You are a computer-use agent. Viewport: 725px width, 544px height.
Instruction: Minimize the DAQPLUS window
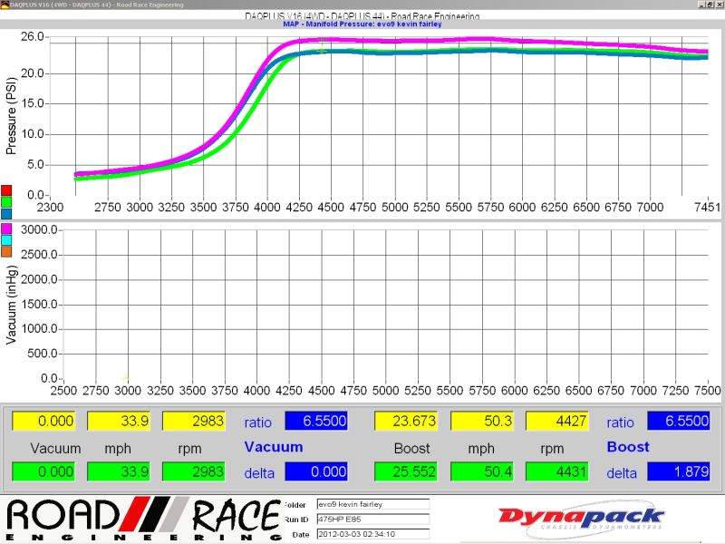click(701, 5)
